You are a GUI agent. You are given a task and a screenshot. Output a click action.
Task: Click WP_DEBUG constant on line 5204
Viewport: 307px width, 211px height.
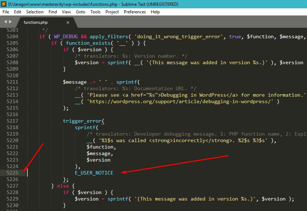click(x=66, y=36)
